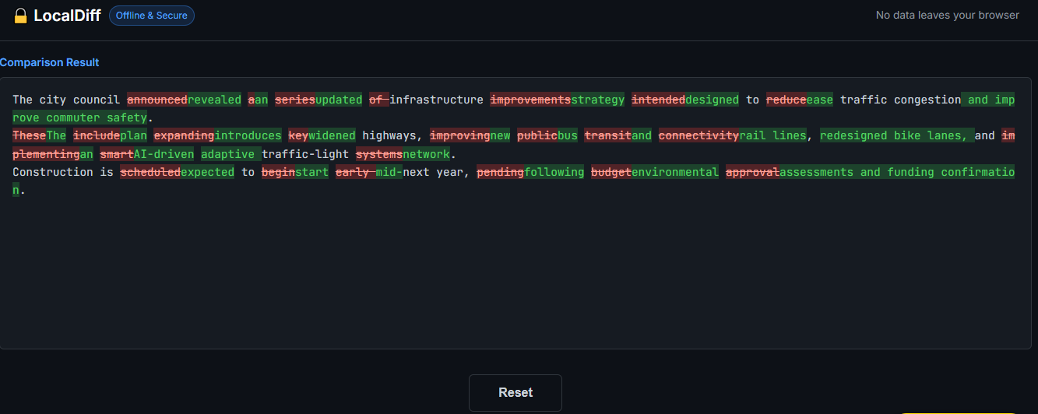Click the deleted word 'approval'
Viewport: 1038px width, 414px height.
753,171
